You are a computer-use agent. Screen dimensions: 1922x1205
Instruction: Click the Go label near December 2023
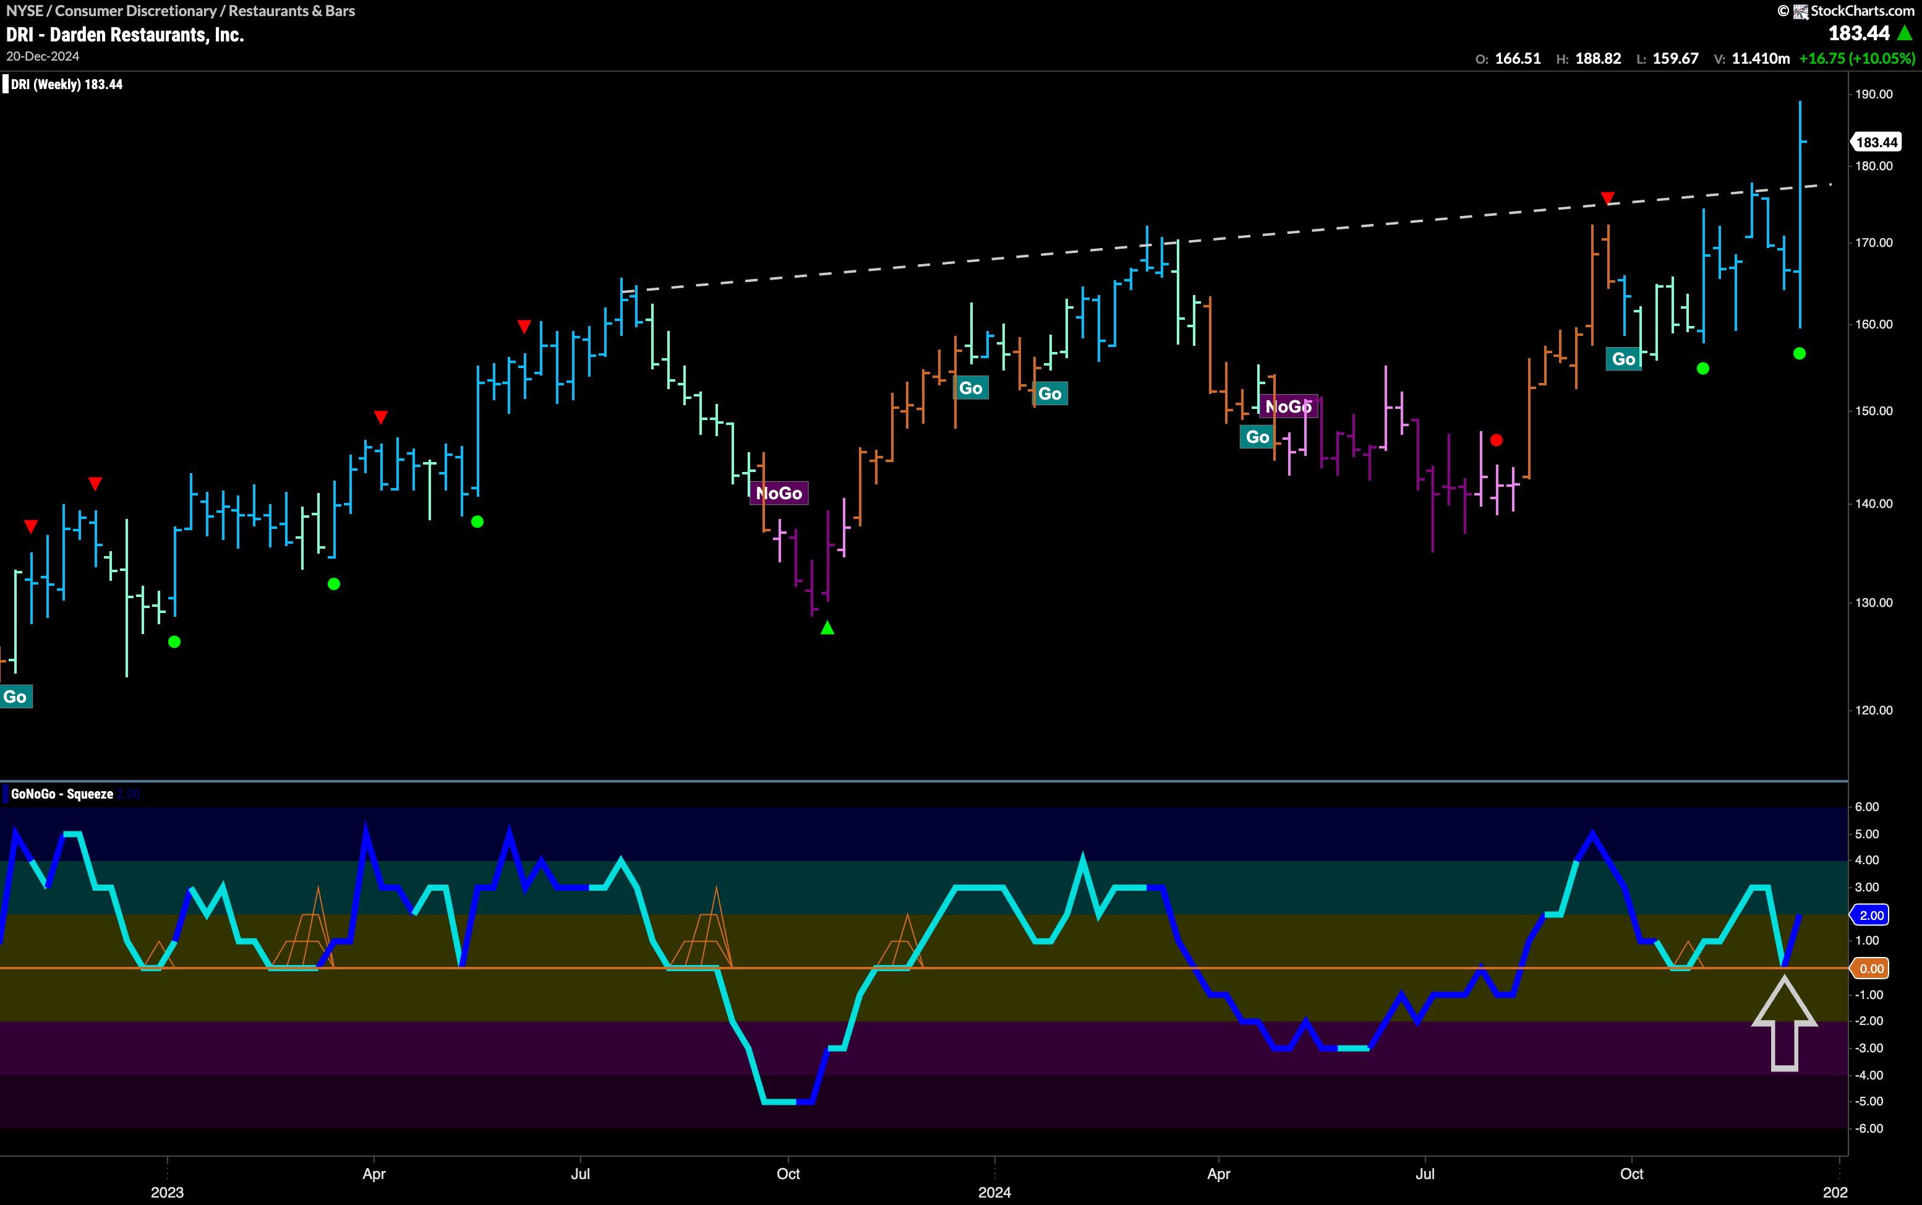point(970,388)
